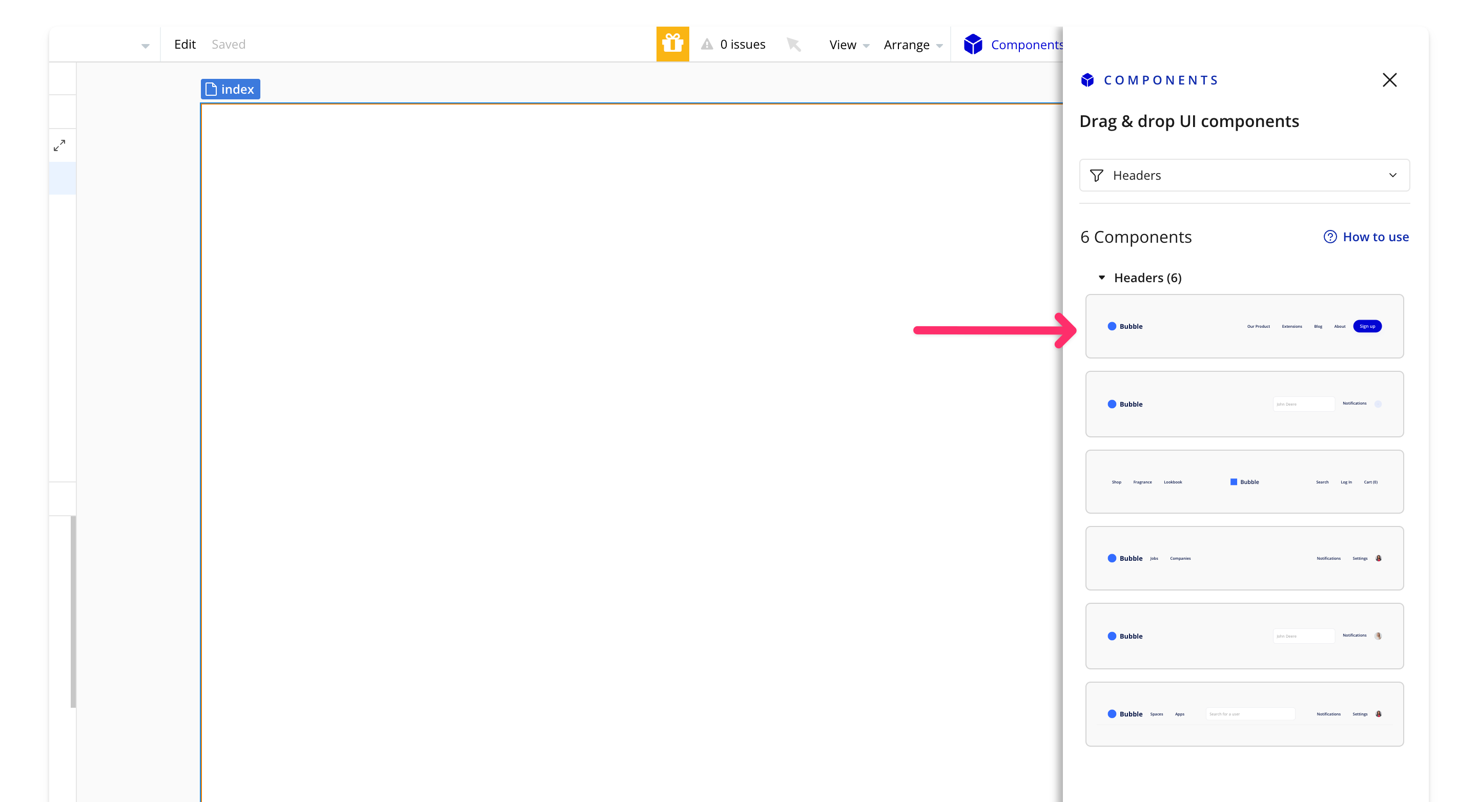The image size is (1478, 802).
Task: Collapse the Headers (6) group
Action: [x=1102, y=278]
